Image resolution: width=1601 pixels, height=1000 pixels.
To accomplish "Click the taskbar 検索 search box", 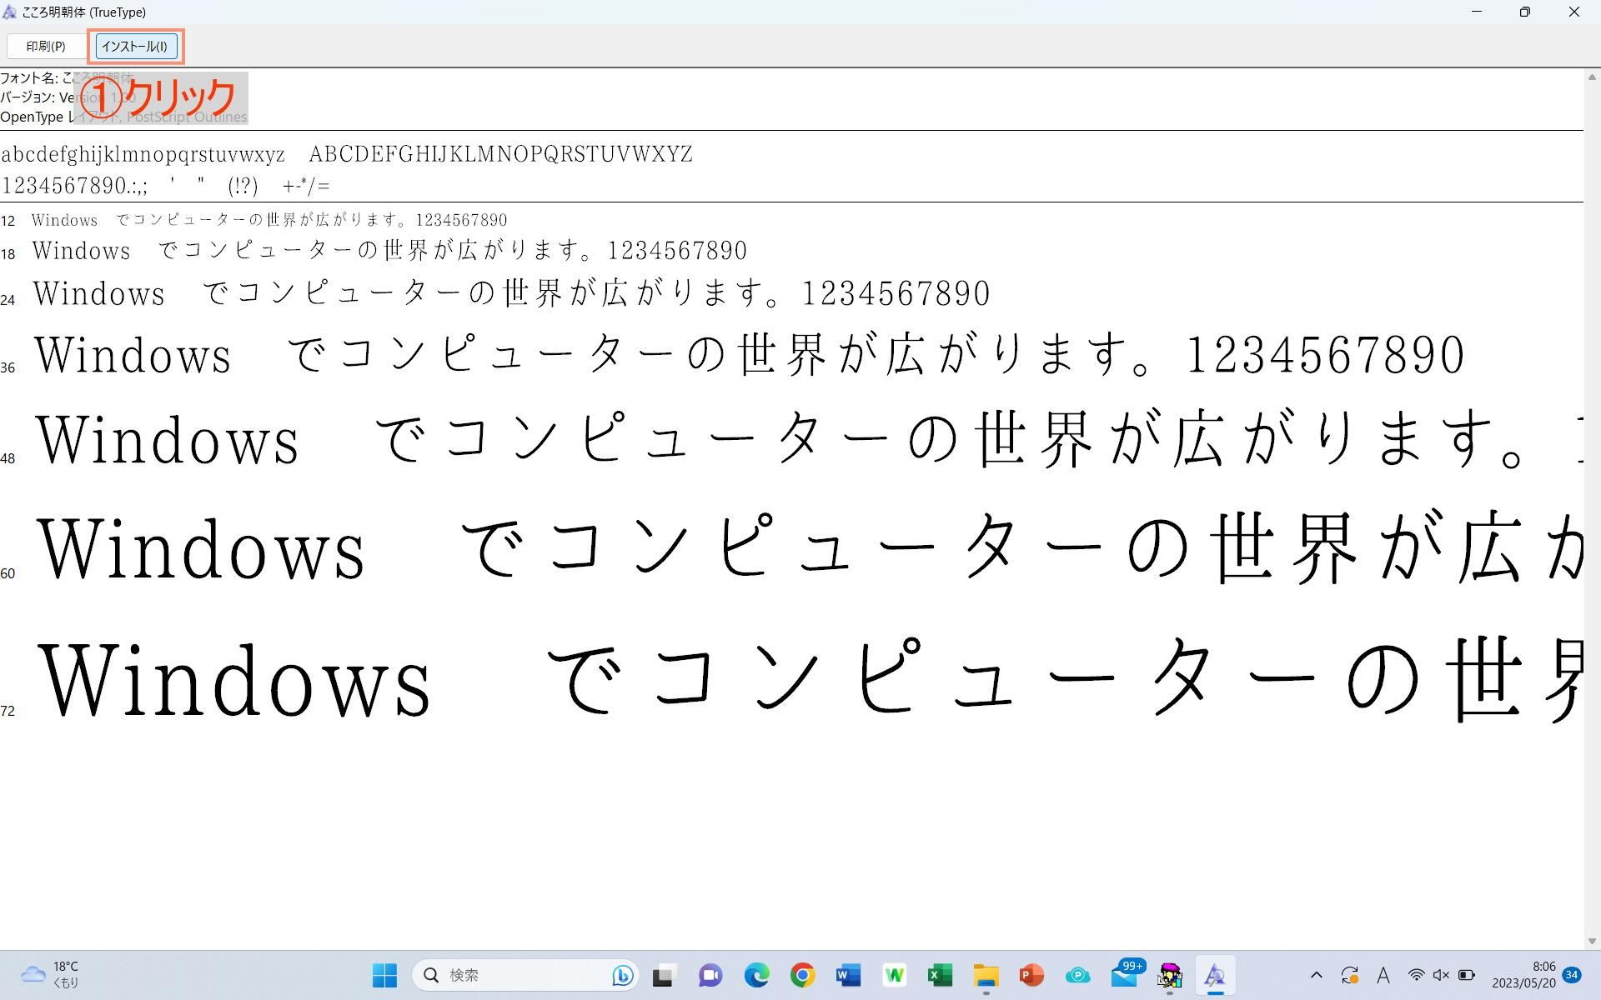I will tap(526, 975).
